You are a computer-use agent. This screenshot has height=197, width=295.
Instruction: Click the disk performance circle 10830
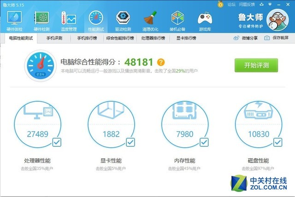[259, 124]
